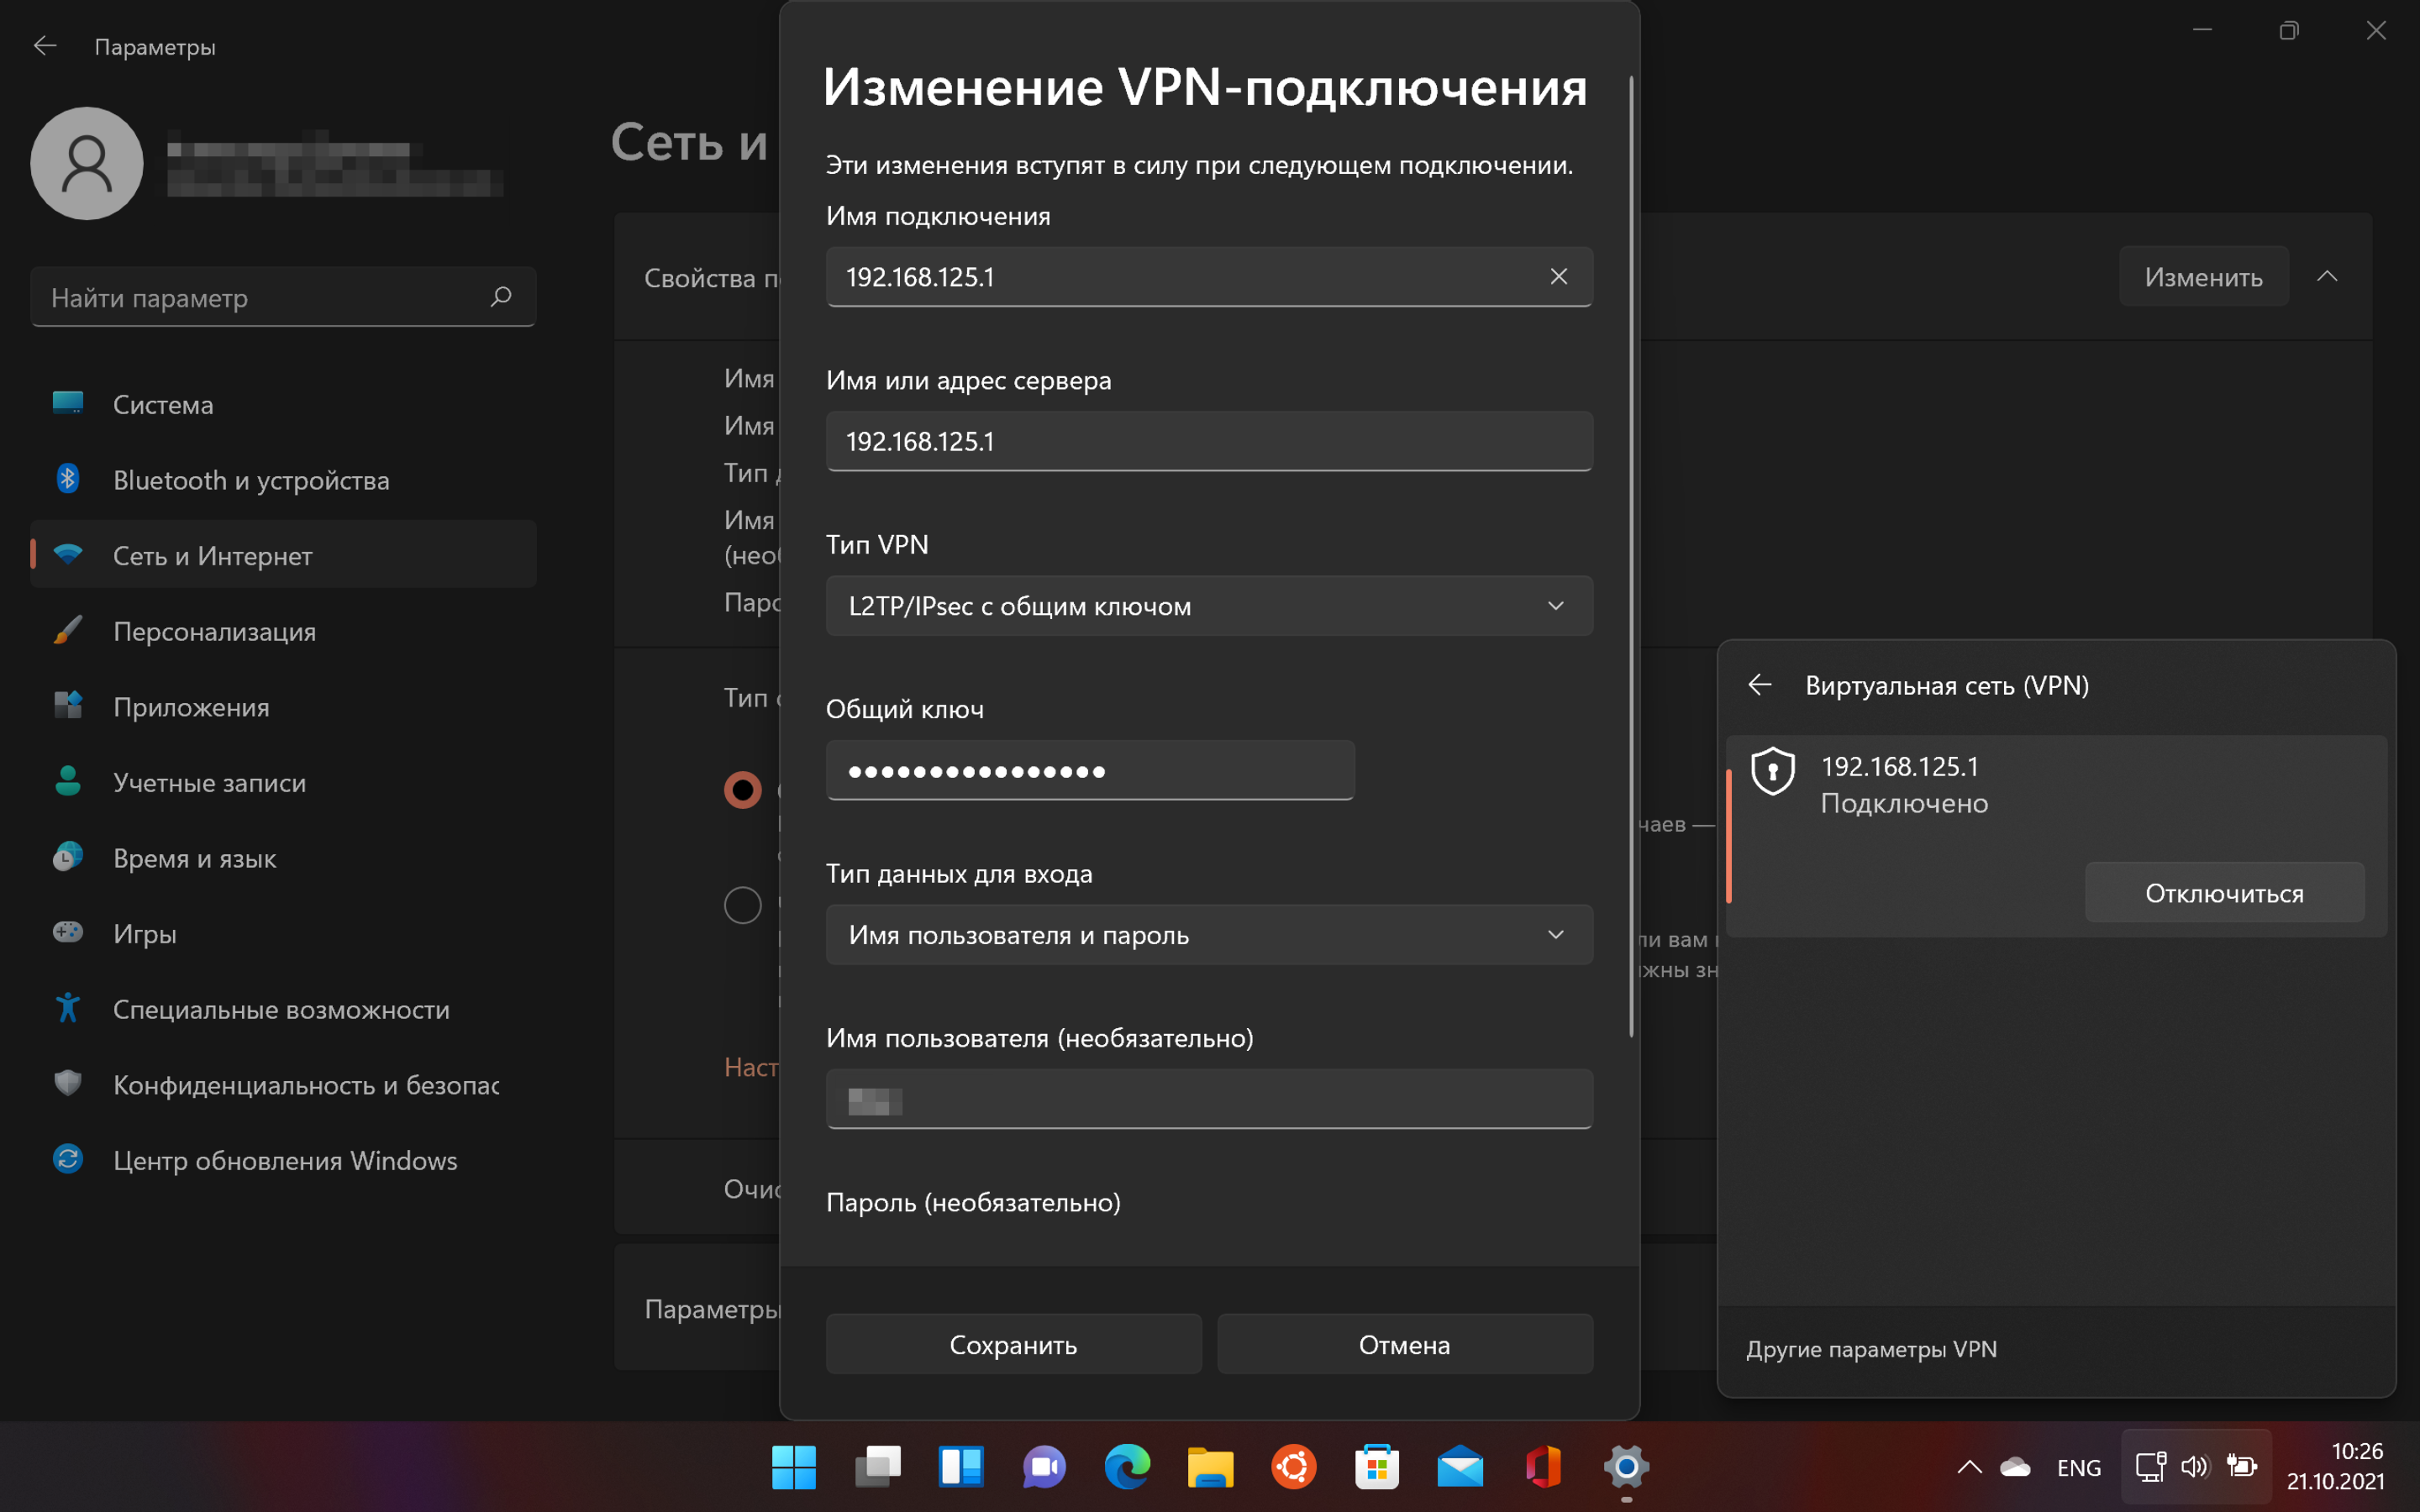This screenshot has height=1512, width=2420.
Task: Open Teams Chat from taskbar
Action: pyautogui.click(x=1044, y=1466)
